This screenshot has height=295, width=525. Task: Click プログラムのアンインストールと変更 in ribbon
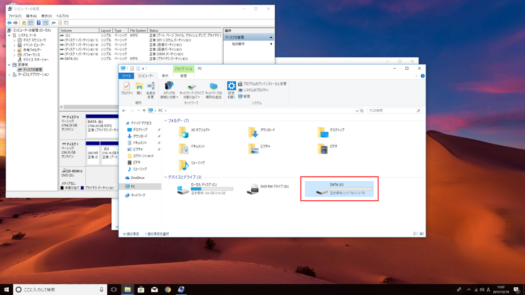tap(262, 83)
